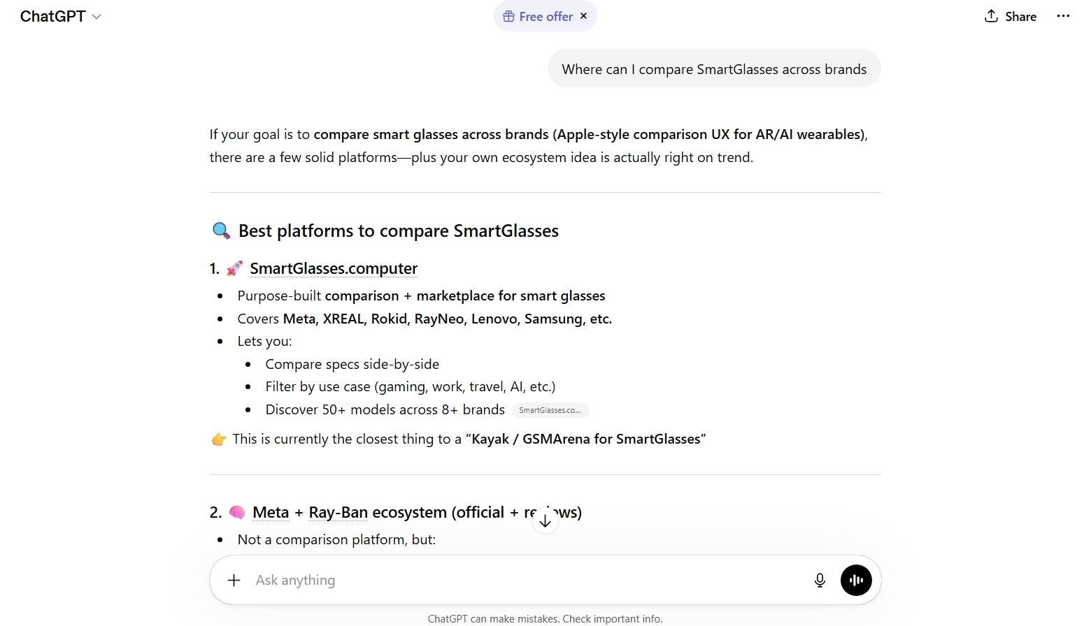
Task: Click the 'Purpose-built comparison + marketplace' bullet
Action: pyautogui.click(x=421, y=296)
